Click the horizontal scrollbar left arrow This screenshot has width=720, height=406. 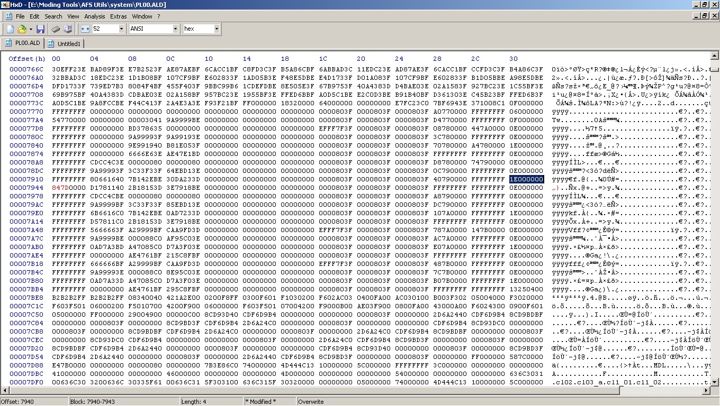click(5, 391)
